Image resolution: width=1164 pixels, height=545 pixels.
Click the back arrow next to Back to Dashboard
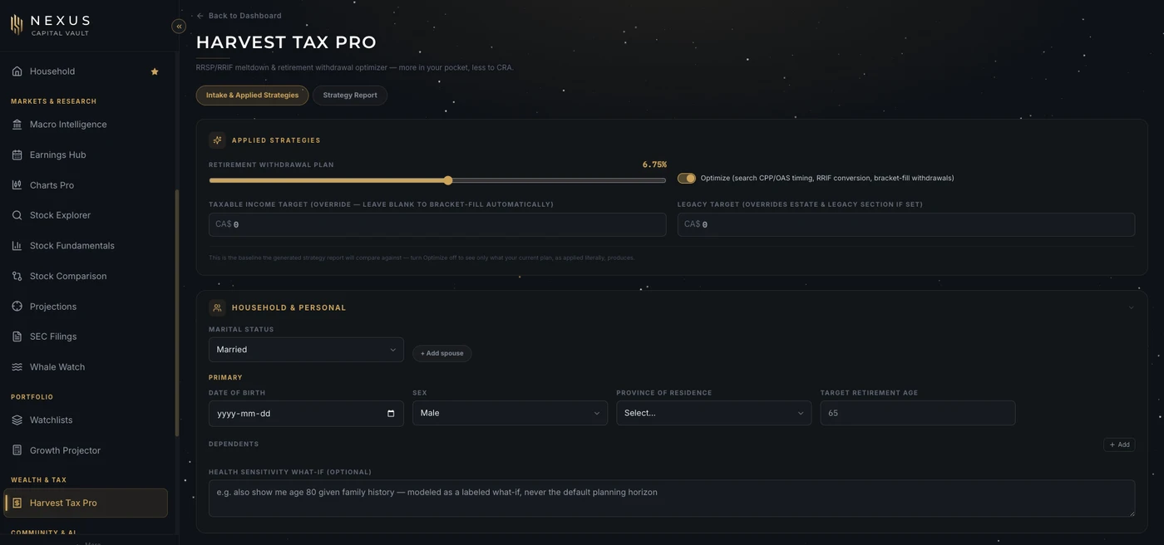(200, 16)
